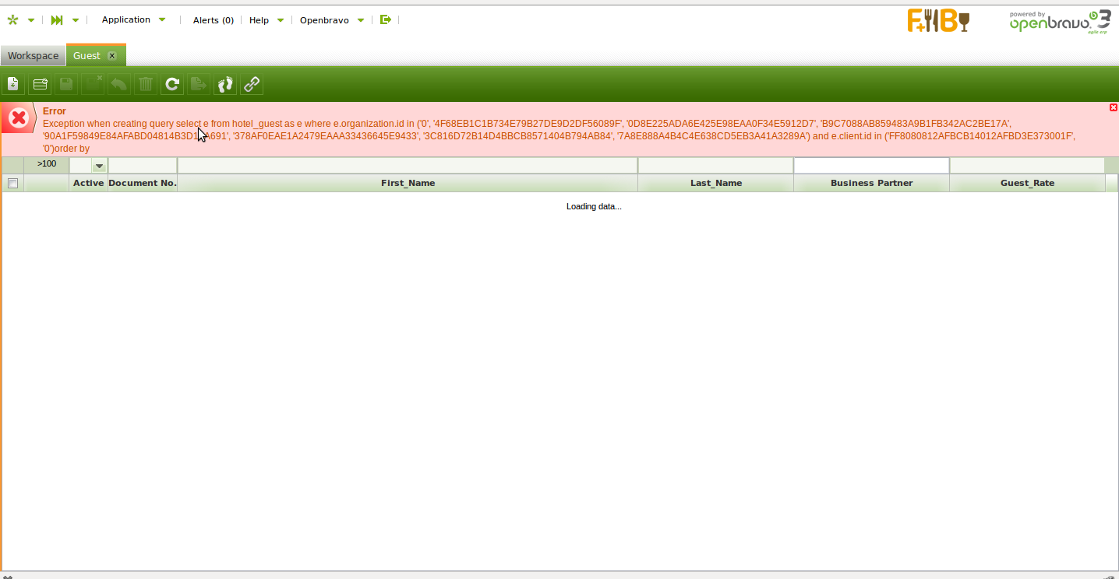Select the Guest tab
The height and width of the screenshot is (579, 1119).
click(x=86, y=55)
